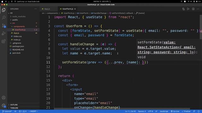The image size is (202, 113).
Task: Open index.js in the file tree
Action: click(17, 40)
